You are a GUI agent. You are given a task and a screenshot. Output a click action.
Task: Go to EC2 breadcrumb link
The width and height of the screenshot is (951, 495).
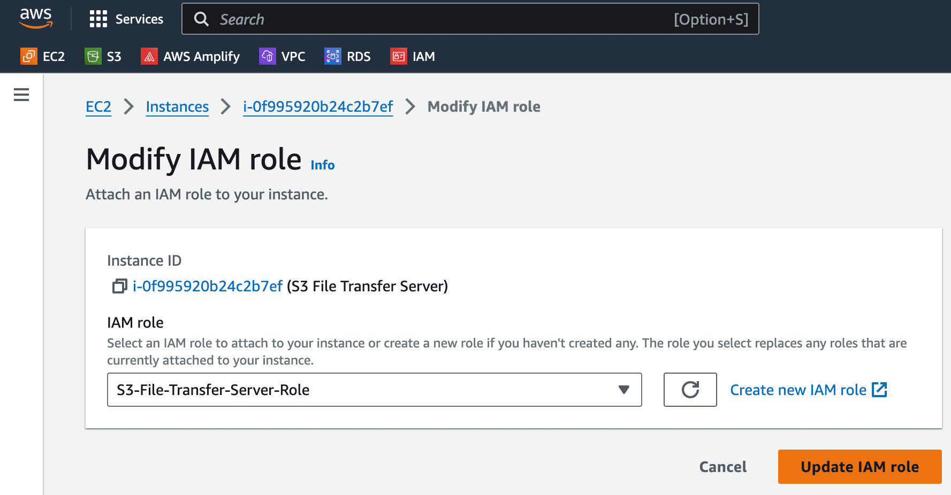click(x=98, y=107)
